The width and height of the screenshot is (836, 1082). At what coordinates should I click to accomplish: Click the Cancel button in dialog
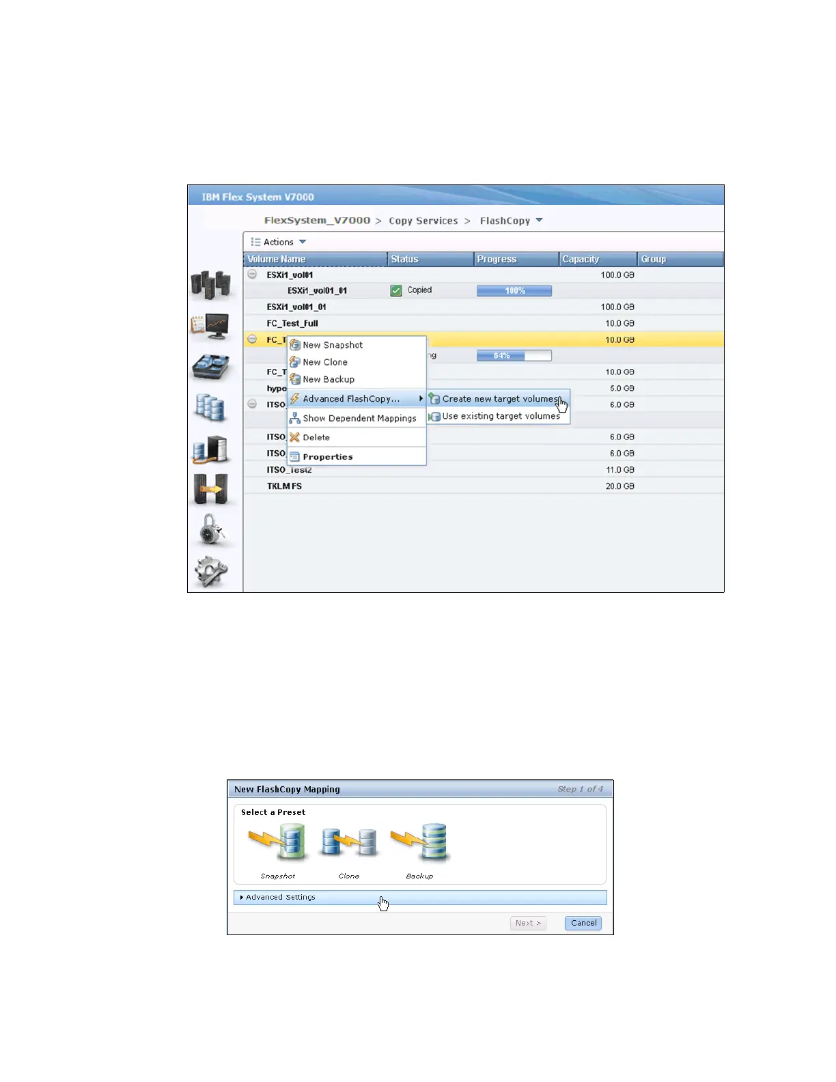(583, 923)
